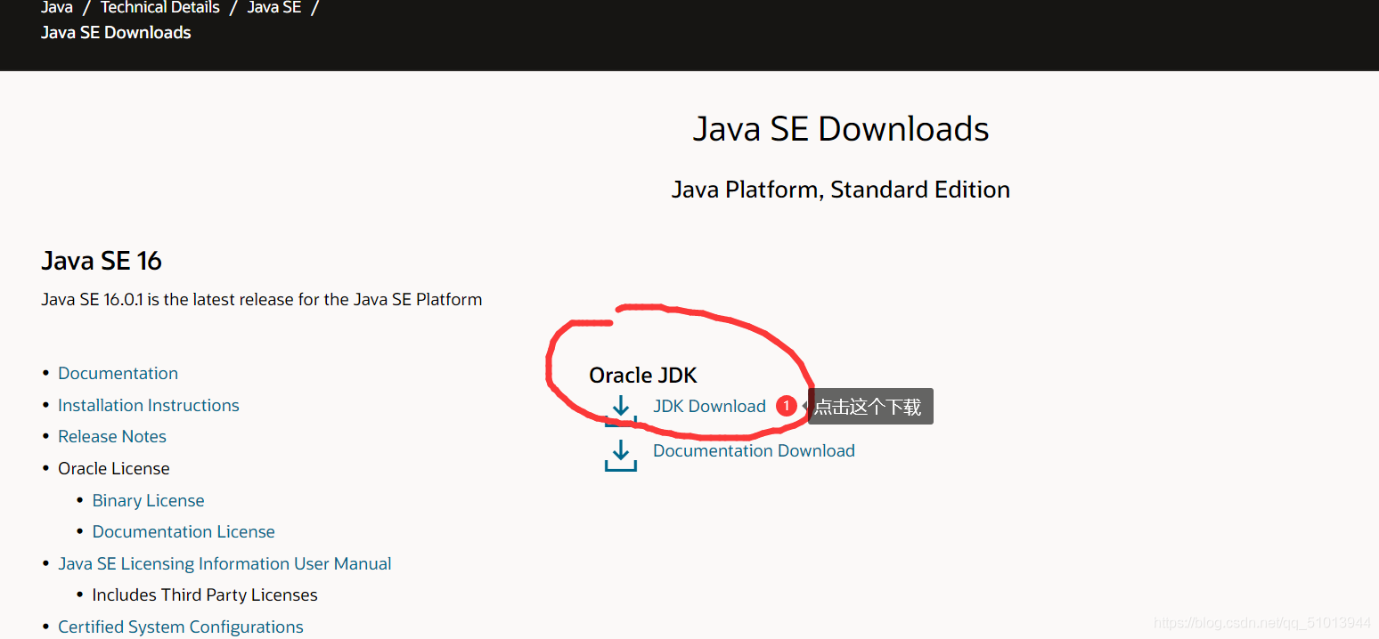Open the Documentation link in the list
Image resolution: width=1379 pixels, height=639 pixels.
tap(118, 373)
